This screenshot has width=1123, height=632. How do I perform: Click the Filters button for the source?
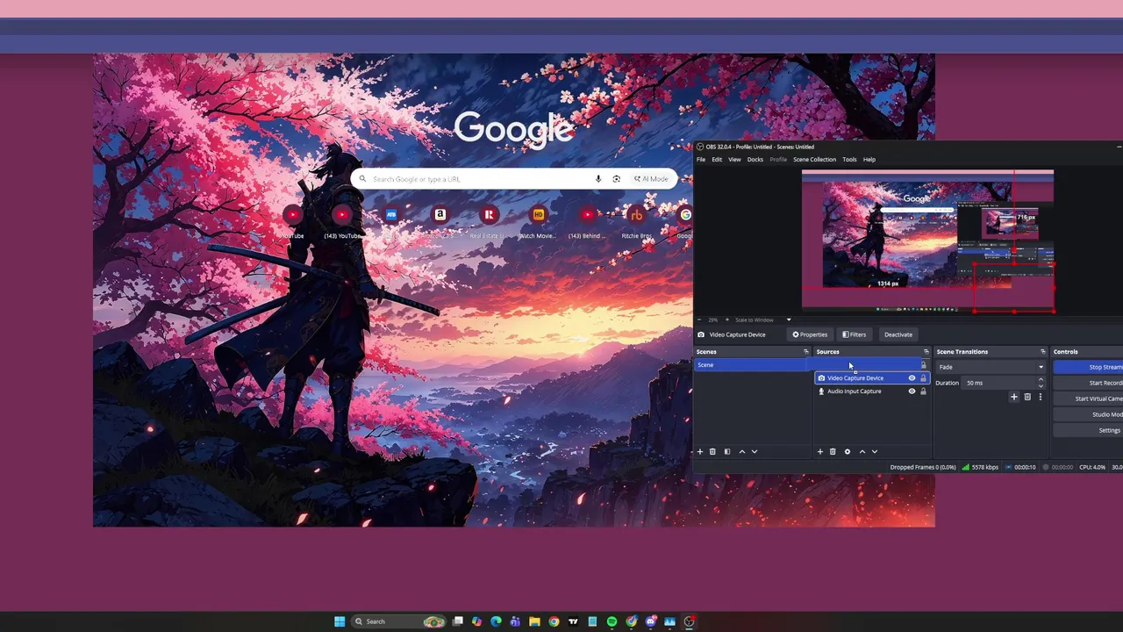[855, 334]
